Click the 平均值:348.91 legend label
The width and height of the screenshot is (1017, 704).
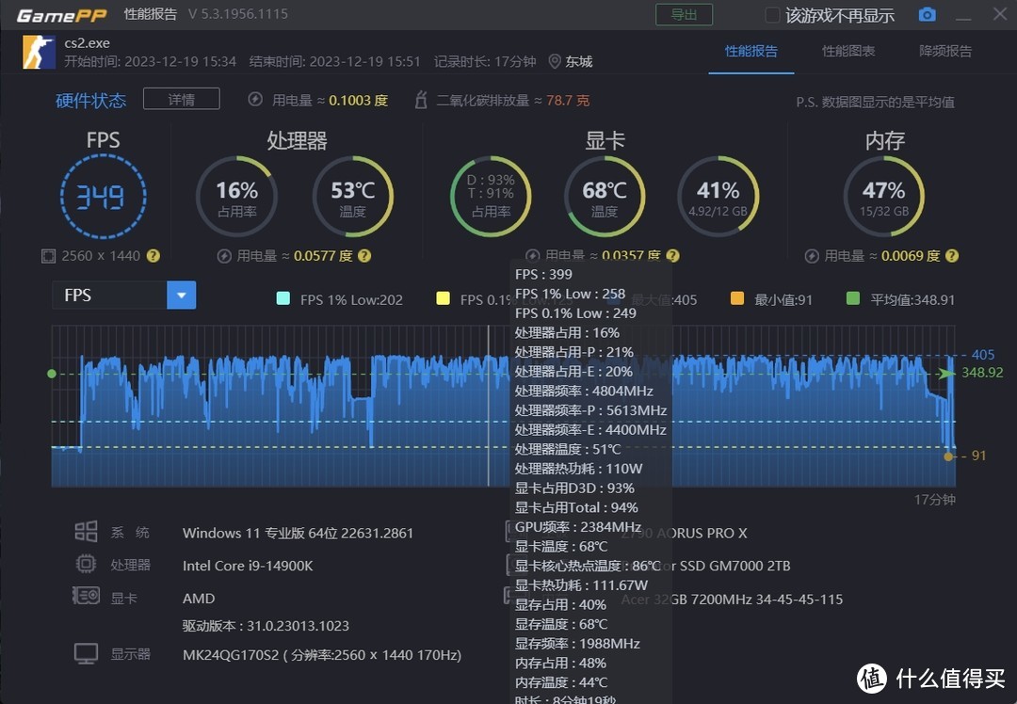pyautogui.click(x=912, y=299)
